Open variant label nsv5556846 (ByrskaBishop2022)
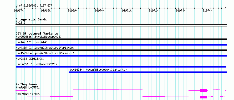 39,37
